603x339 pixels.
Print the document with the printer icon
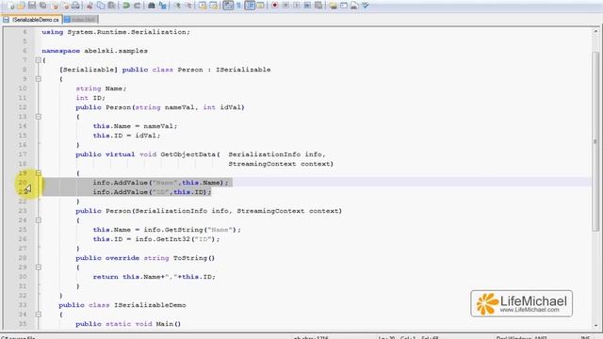pyautogui.click(x=75, y=6)
